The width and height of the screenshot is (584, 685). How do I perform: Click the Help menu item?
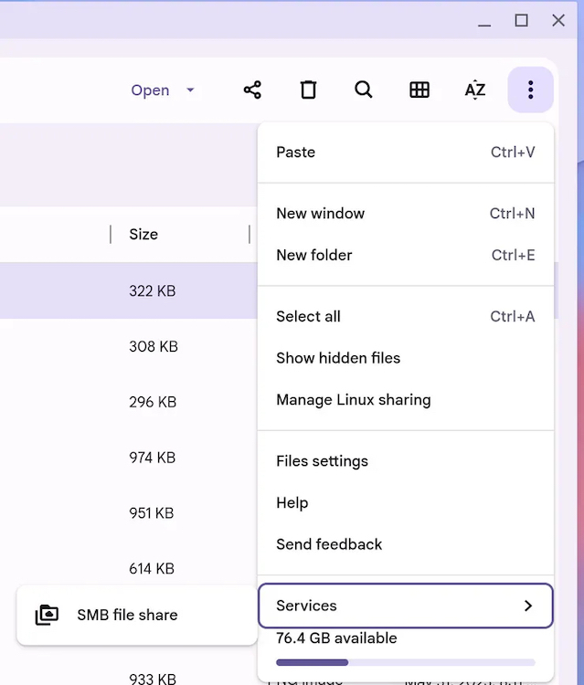tap(292, 503)
